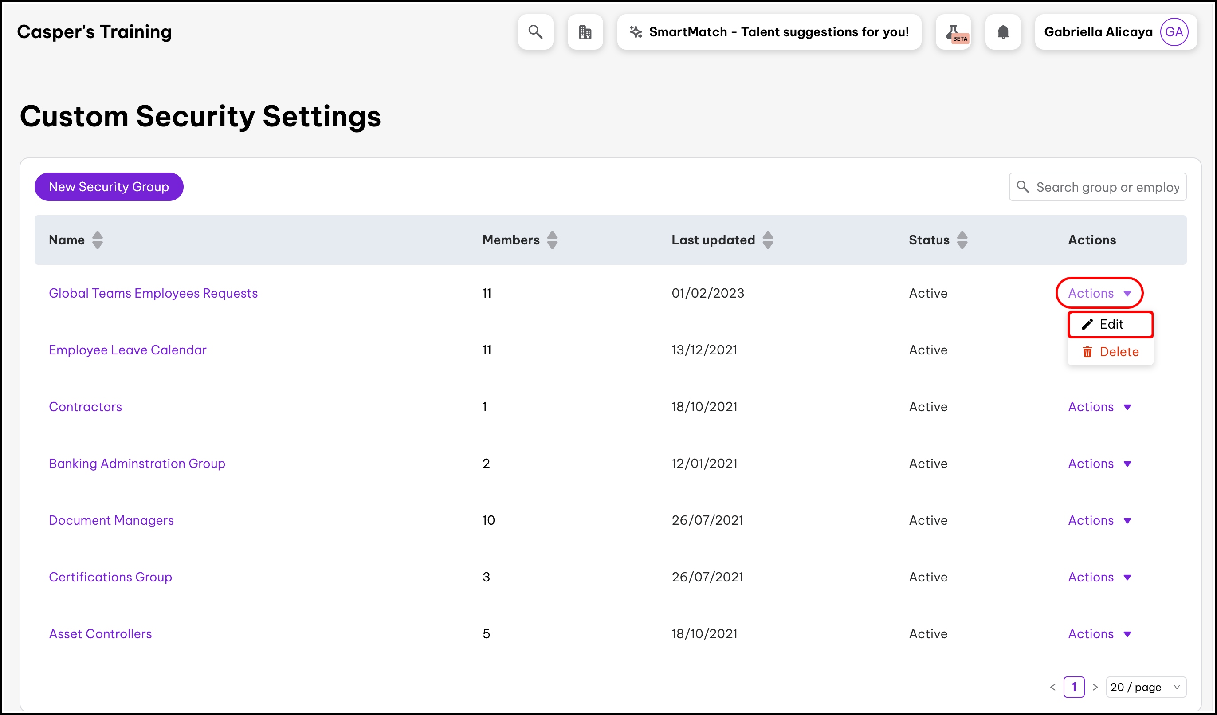The image size is (1217, 715).
Task: Open the company building icon button
Action: click(x=585, y=32)
